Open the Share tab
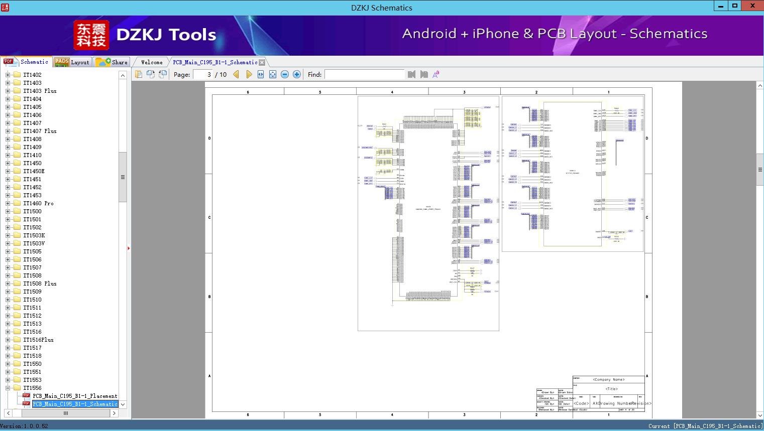This screenshot has height=431, width=764. point(112,62)
